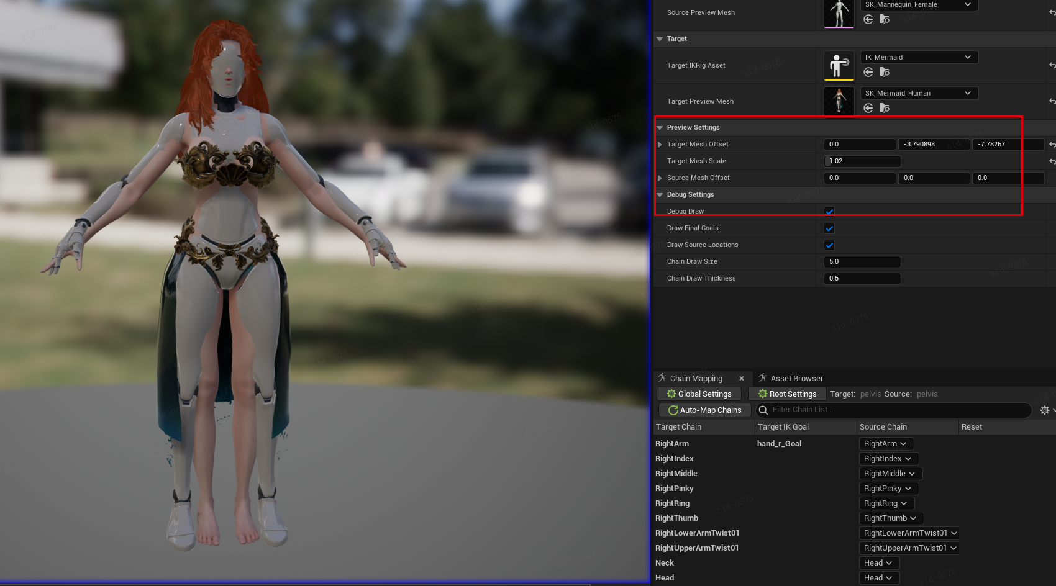Click the Reset column header
Viewport: 1056px width, 586px height.
(x=1006, y=427)
